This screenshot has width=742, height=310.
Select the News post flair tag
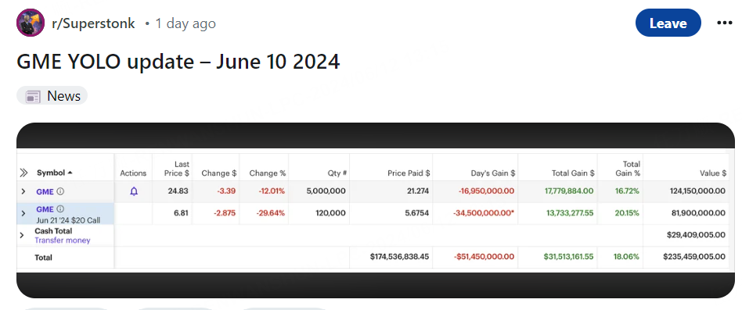[52, 96]
